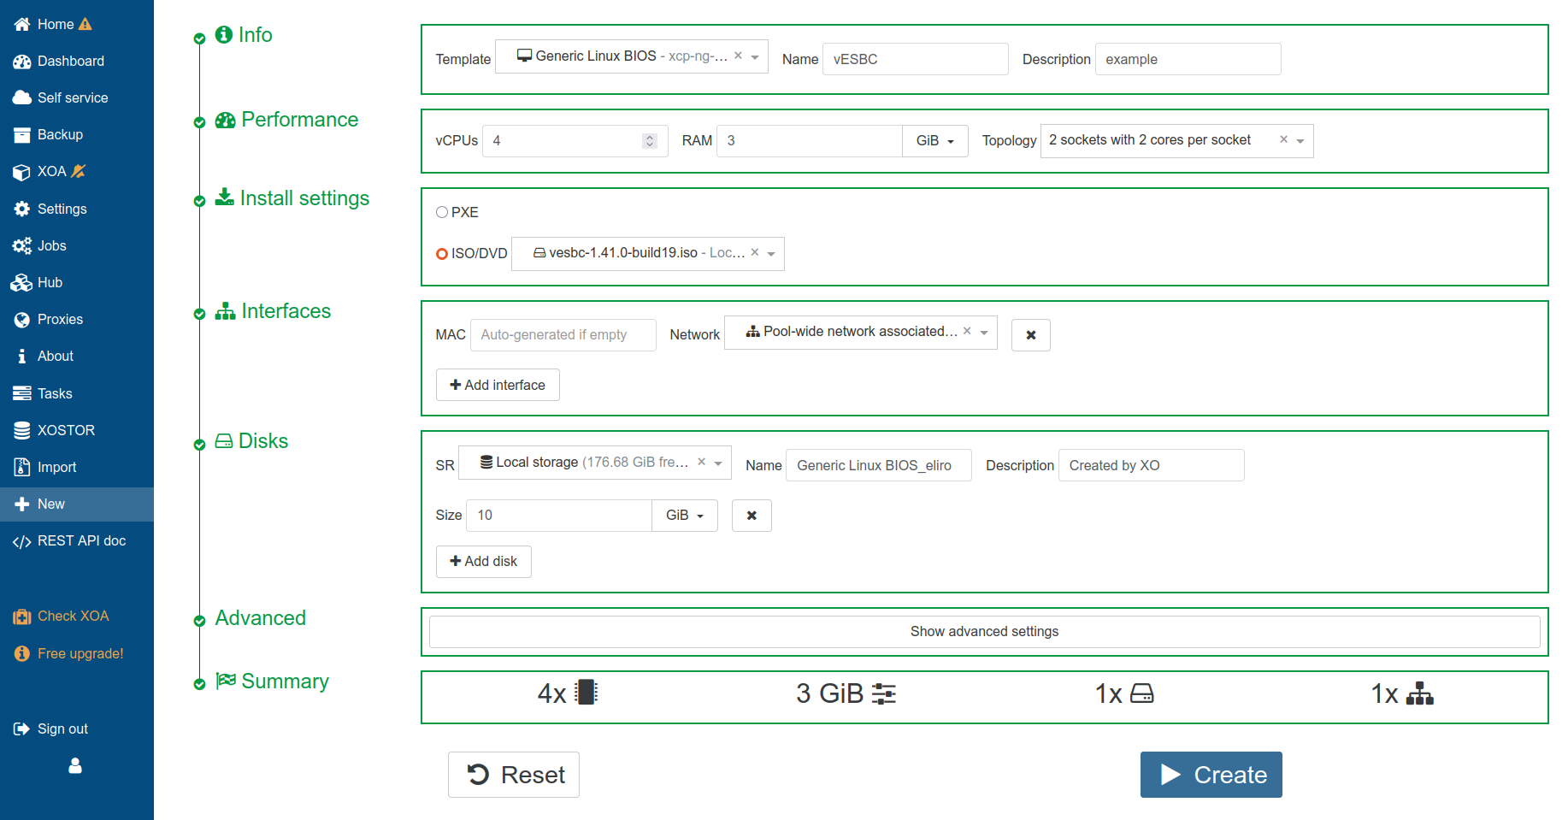Click the Create button
This screenshot has width=1568, height=820.
pyautogui.click(x=1211, y=775)
